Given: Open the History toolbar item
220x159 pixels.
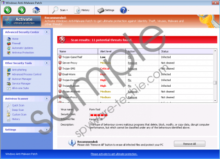Looking at the screenshot, I should [82, 10].
